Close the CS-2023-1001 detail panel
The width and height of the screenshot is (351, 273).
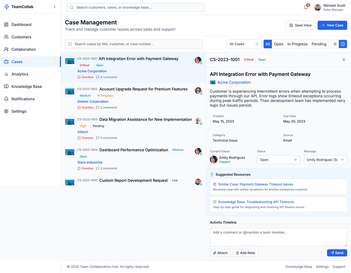(x=344, y=60)
